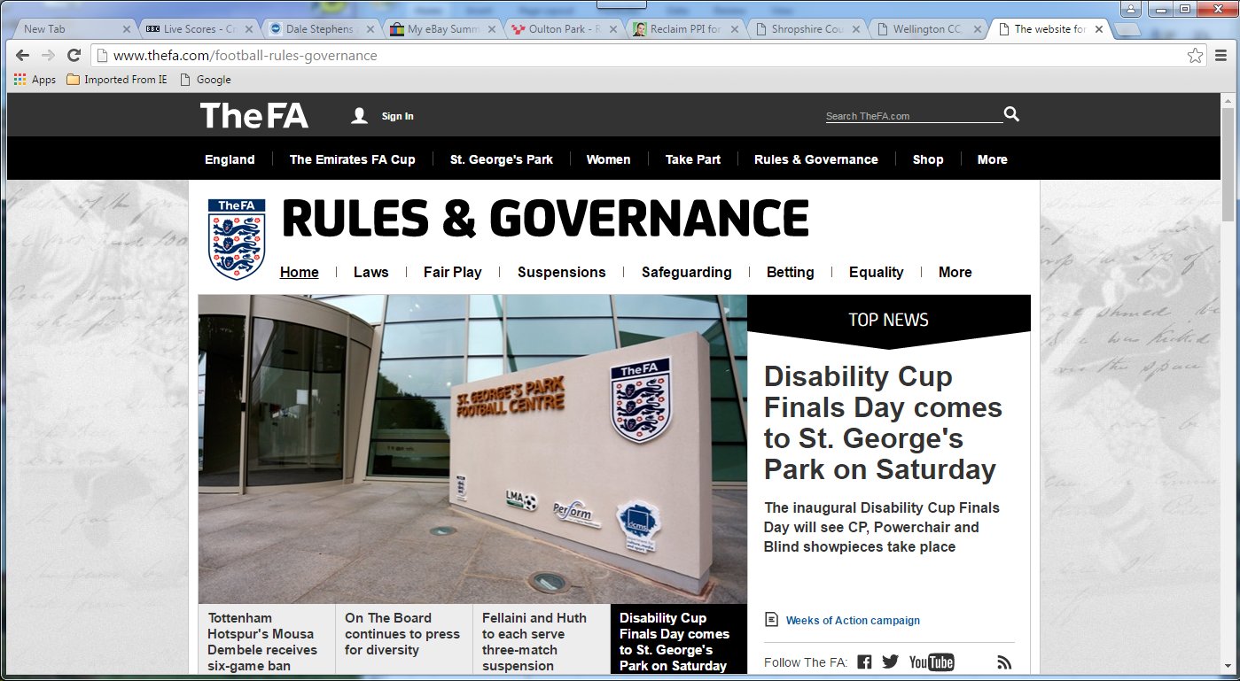Open Disability Cup Finals Day headline
The height and width of the screenshot is (681, 1240).
[x=883, y=423]
